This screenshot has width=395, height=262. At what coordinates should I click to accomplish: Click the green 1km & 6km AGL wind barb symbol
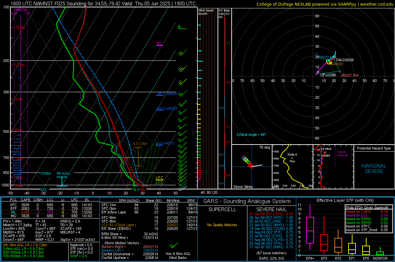[x=174, y=245]
